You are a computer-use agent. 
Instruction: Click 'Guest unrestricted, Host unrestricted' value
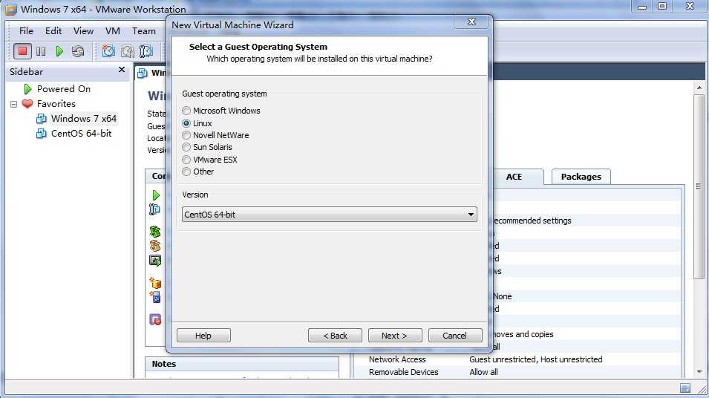pos(536,359)
